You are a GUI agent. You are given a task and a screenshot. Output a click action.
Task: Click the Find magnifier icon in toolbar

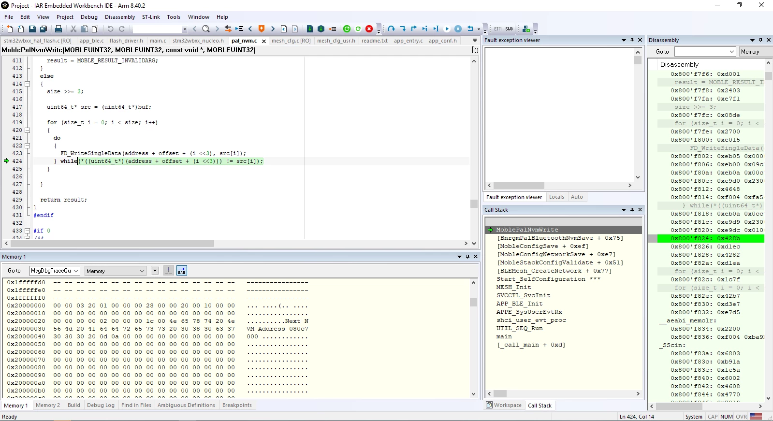coord(206,29)
